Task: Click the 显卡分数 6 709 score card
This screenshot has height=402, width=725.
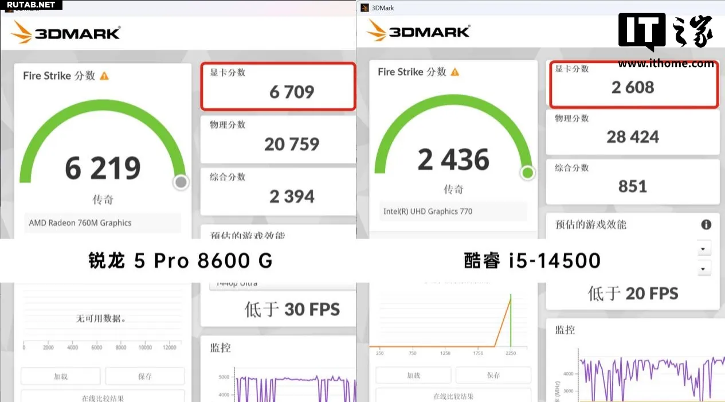Action: (278, 86)
